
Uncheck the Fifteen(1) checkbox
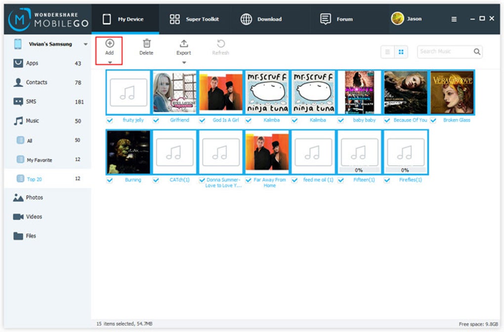pos(341,180)
